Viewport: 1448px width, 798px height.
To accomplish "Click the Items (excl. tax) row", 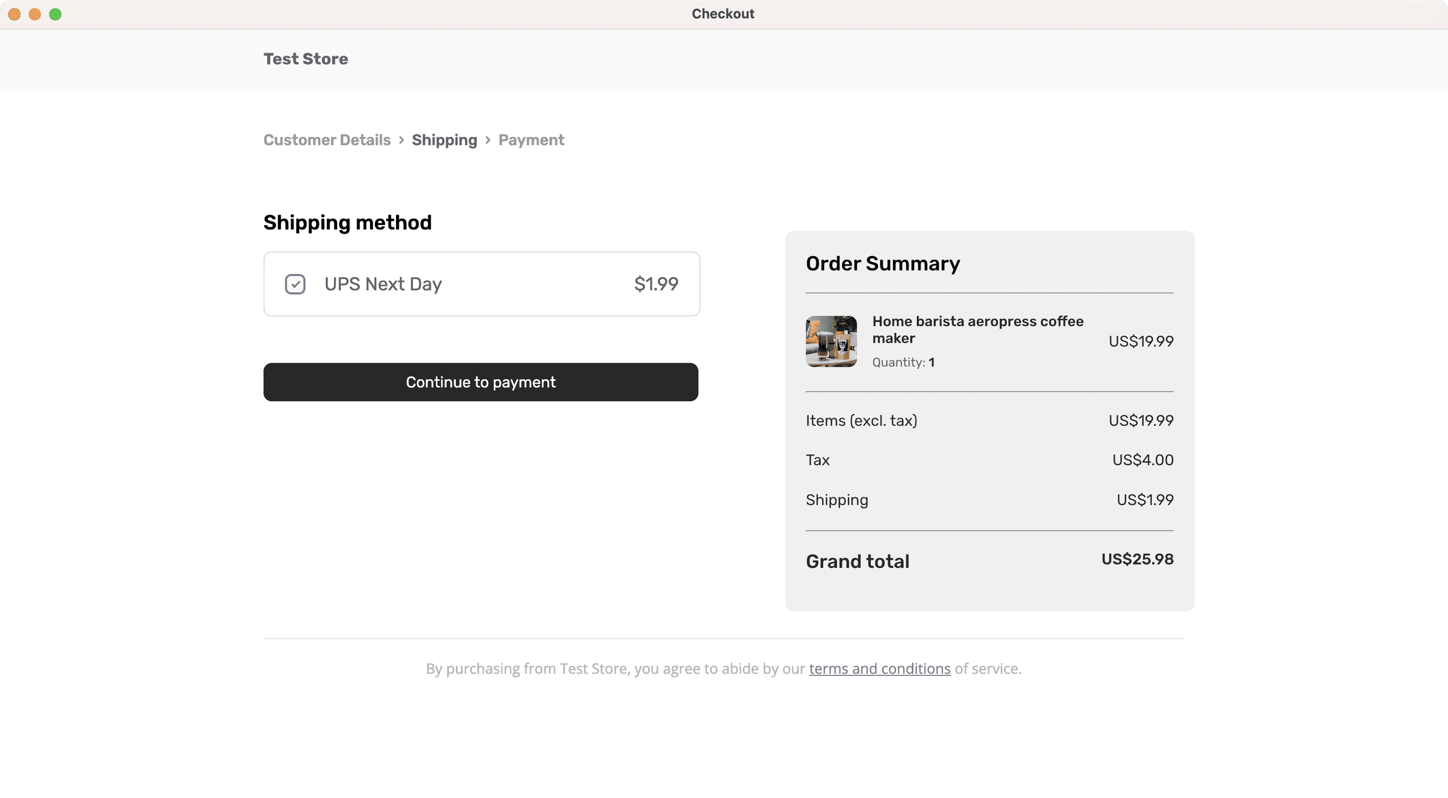I will [861, 420].
